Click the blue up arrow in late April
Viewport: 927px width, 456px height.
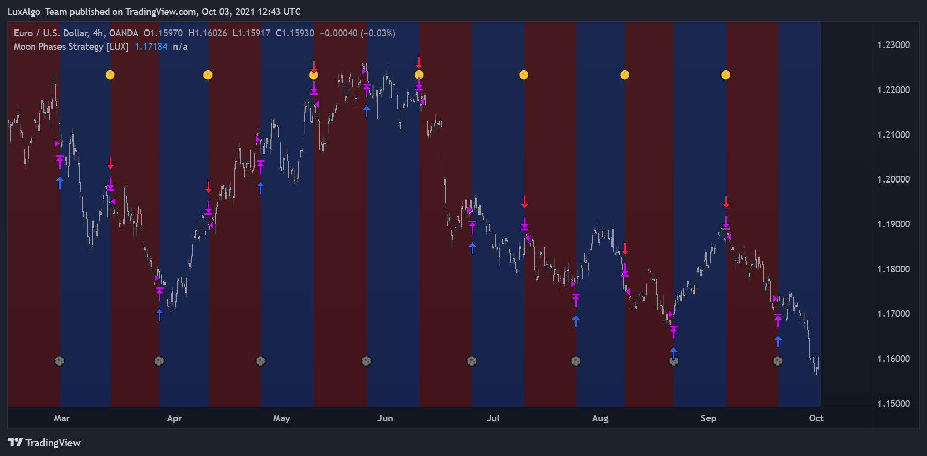[x=260, y=188]
